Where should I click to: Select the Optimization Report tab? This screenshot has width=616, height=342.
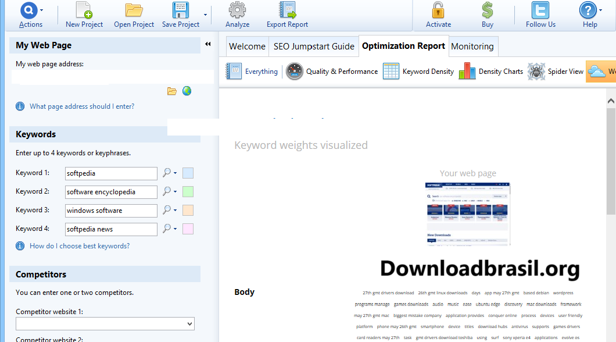[403, 46]
